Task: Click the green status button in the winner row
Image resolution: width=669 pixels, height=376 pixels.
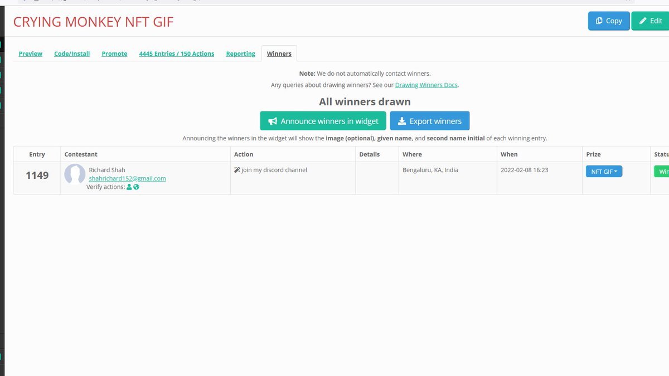Action: click(661, 172)
